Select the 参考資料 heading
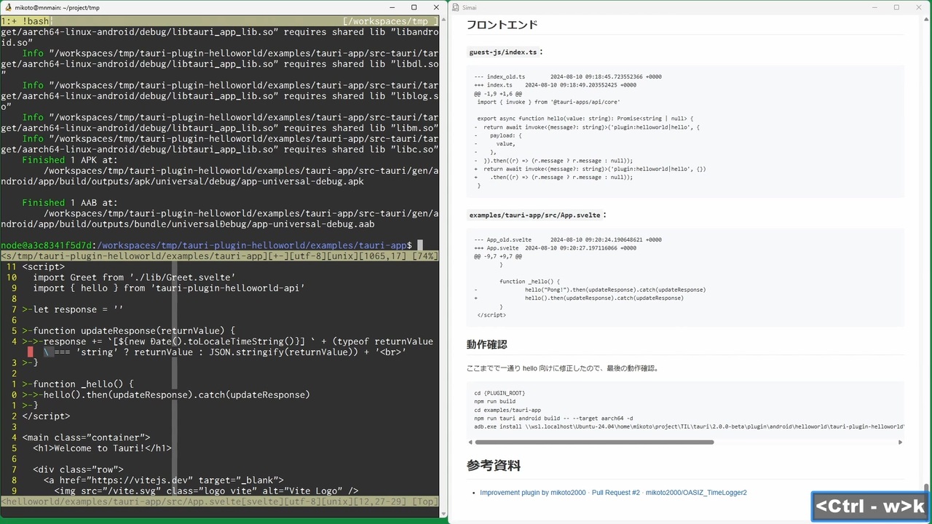932x524 pixels. [x=494, y=464]
